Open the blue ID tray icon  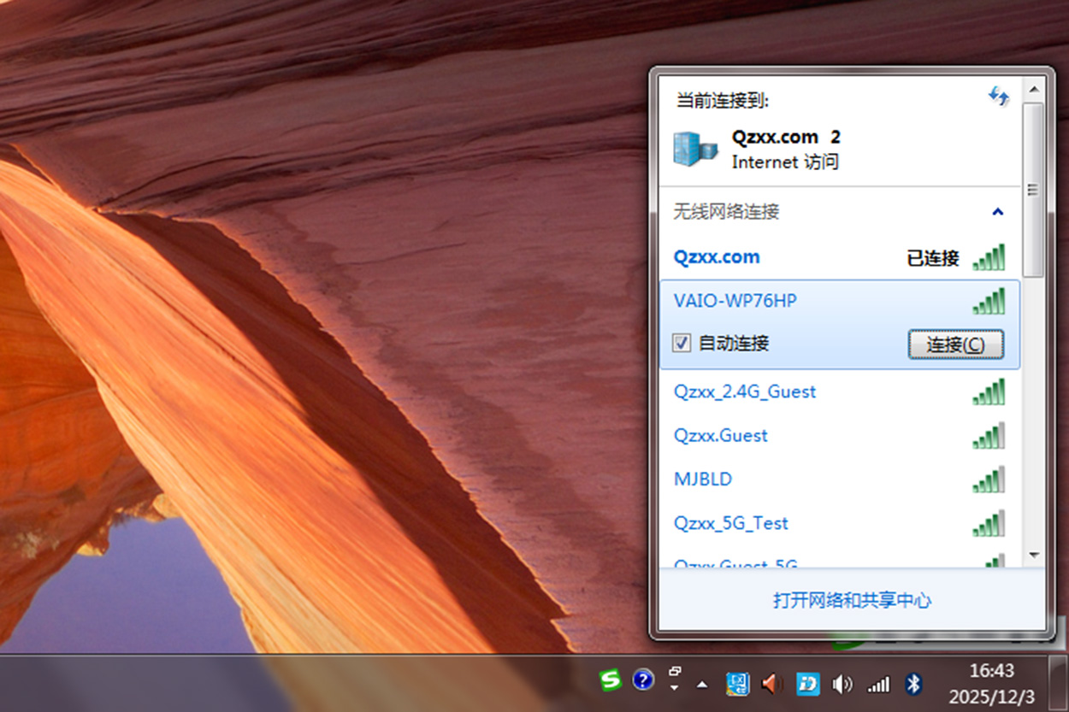pos(807,683)
